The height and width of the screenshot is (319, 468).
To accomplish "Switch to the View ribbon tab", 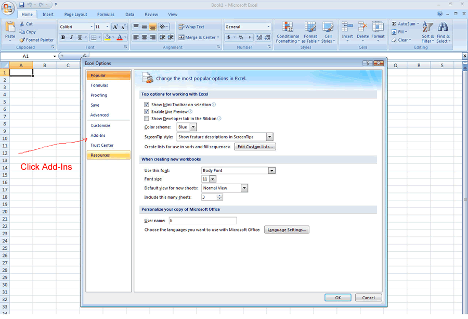I will [x=173, y=15].
